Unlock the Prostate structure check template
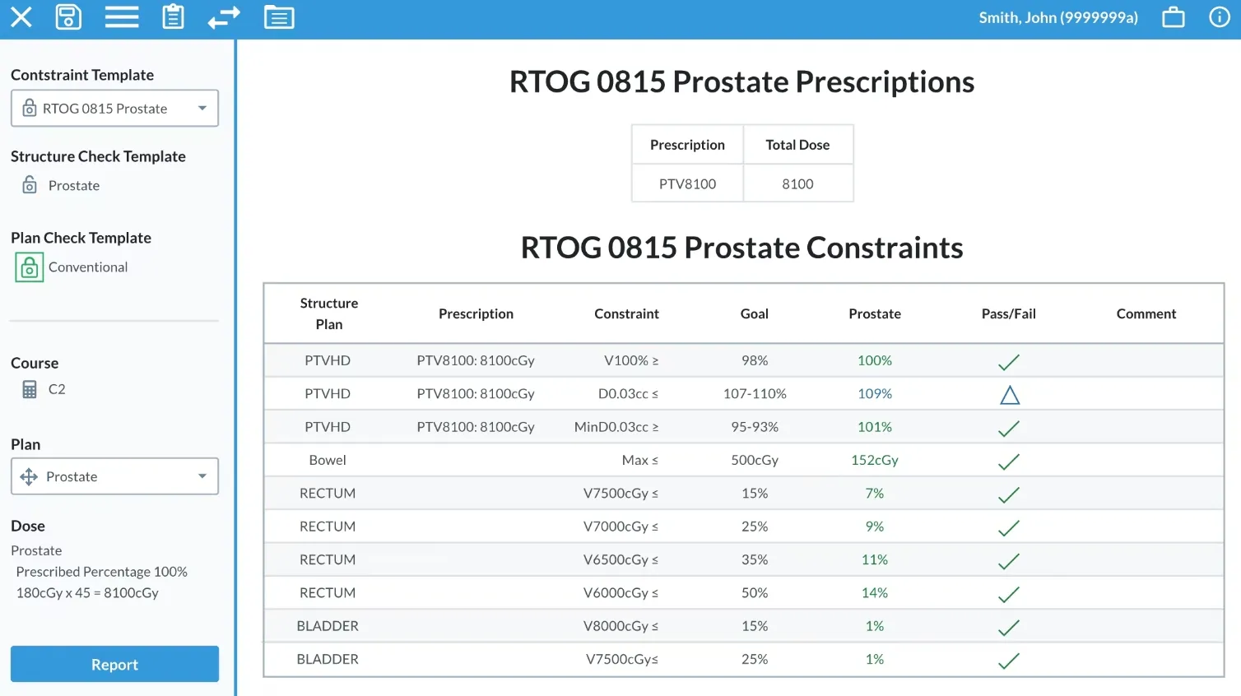Screen dimensions: 1241x696 pos(30,185)
